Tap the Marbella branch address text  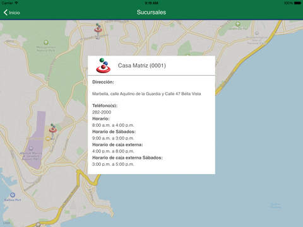146,94
